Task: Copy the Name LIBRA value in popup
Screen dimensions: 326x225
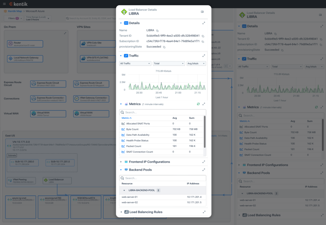Action: pyautogui.click(x=157, y=31)
